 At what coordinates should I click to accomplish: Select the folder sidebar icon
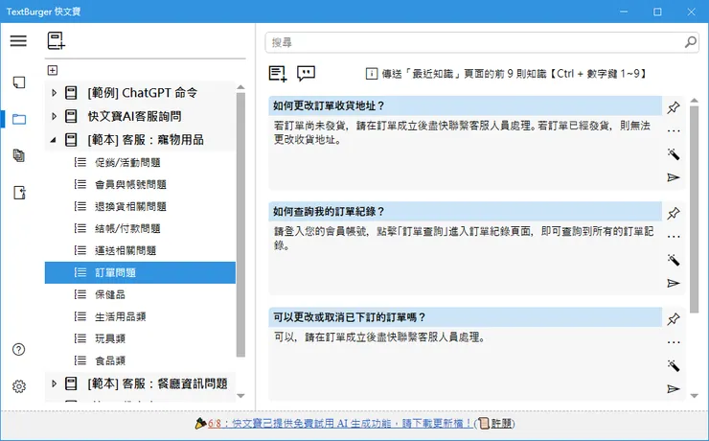point(19,119)
